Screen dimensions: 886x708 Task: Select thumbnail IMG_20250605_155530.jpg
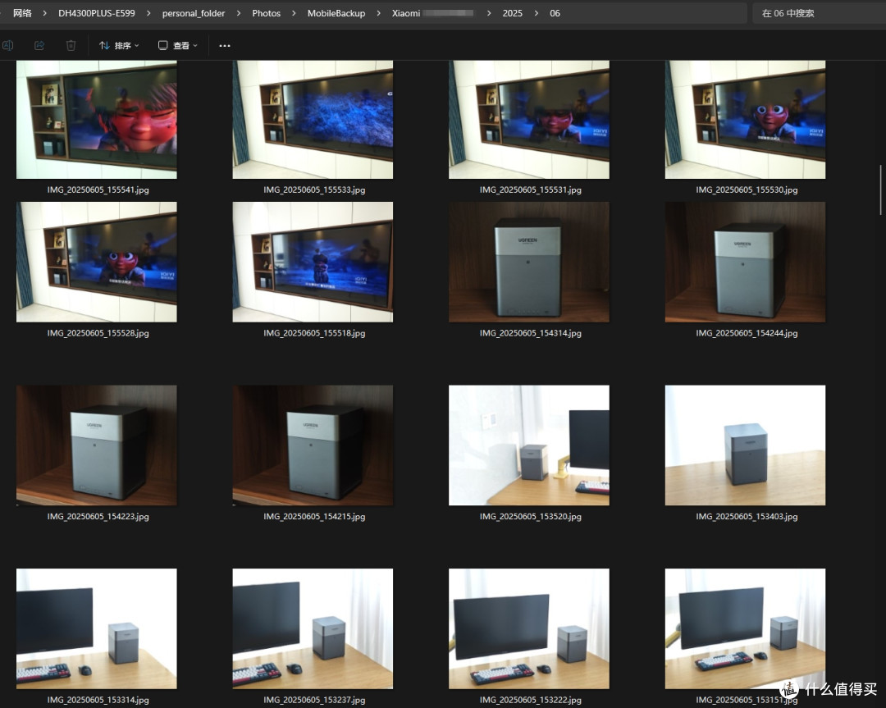click(745, 120)
